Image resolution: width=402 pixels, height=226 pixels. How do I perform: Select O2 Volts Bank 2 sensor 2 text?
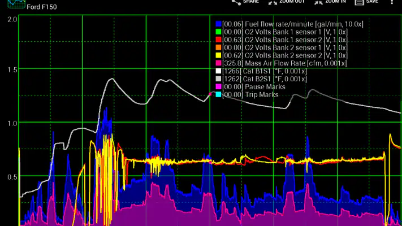tap(285, 55)
